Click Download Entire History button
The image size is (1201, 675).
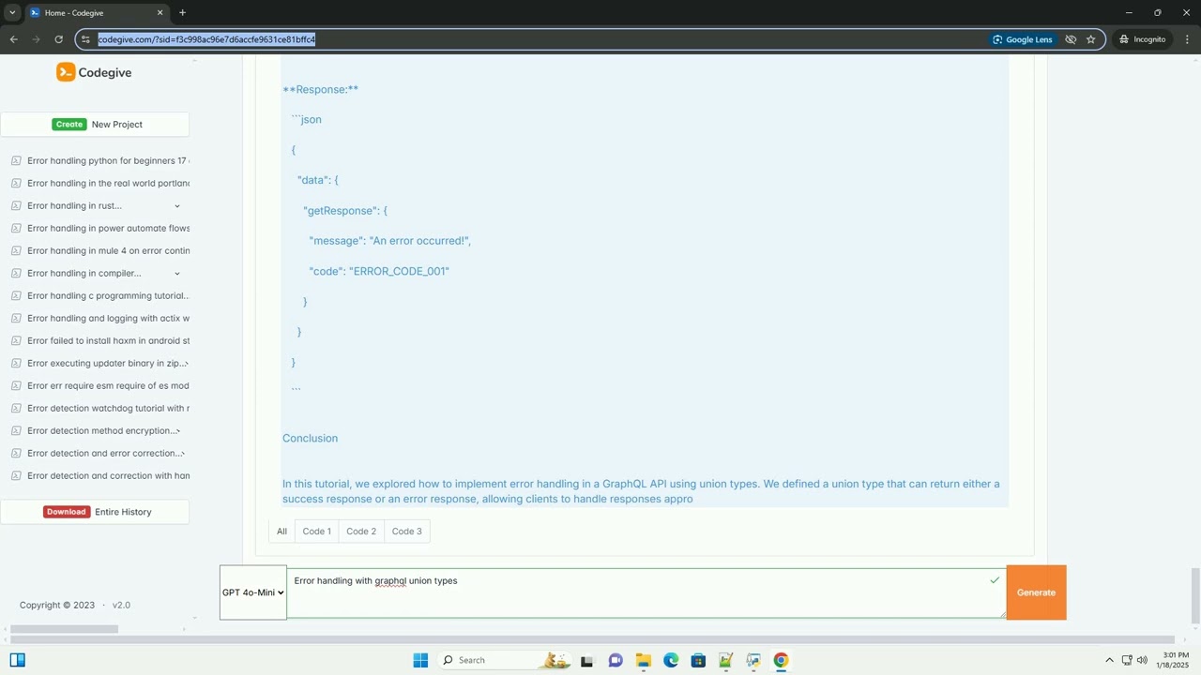tap(95, 512)
